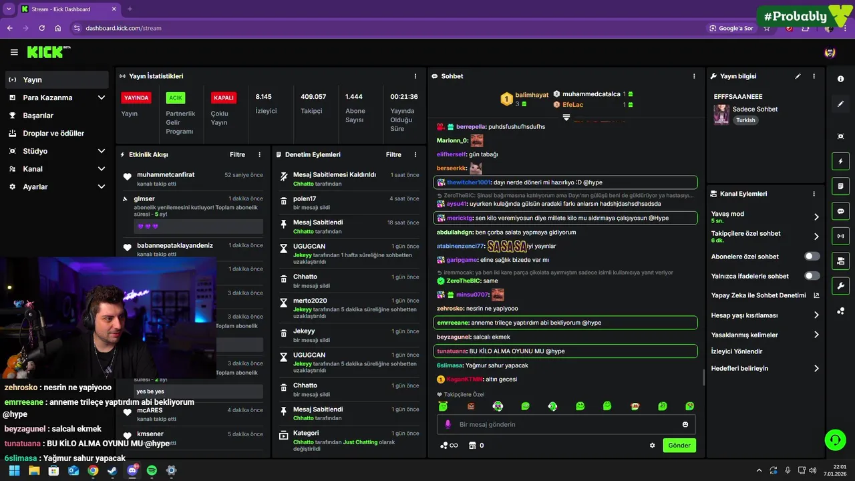This screenshot has height=481, width=855.
Task: Open chat settings gear next to Gönder
Action: (x=653, y=446)
